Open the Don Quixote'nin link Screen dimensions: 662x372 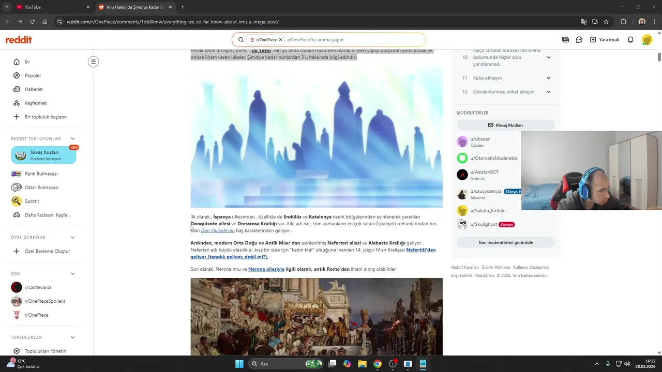pos(218,230)
